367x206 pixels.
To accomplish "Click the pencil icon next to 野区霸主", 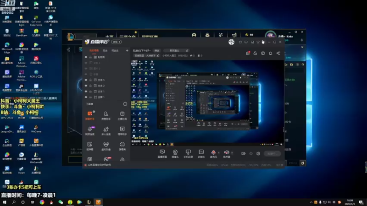I will [187, 50].
